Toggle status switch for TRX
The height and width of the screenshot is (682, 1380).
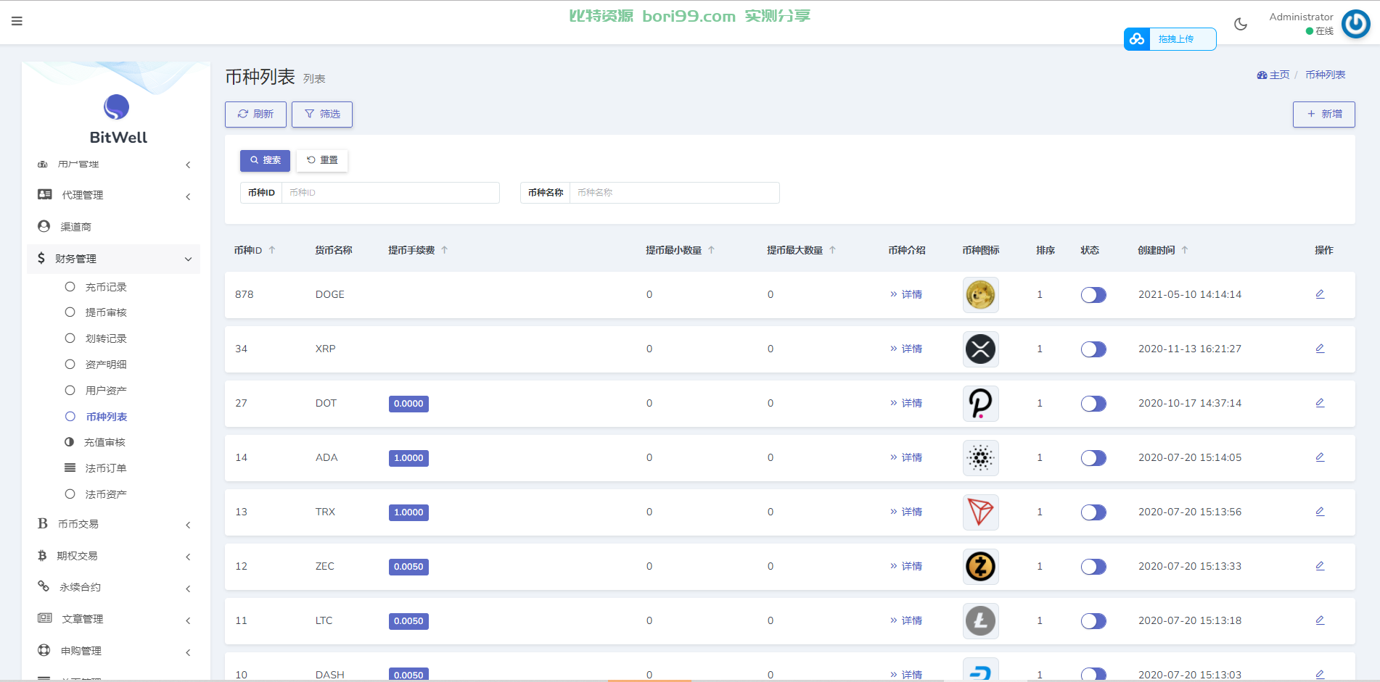coord(1093,512)
